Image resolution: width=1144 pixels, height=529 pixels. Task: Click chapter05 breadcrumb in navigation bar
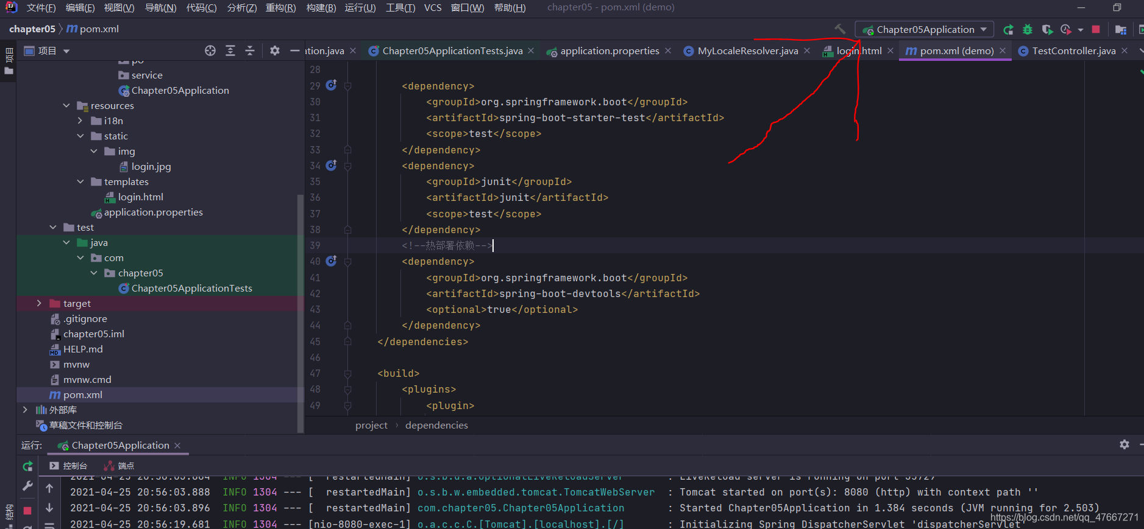[32, 29]
